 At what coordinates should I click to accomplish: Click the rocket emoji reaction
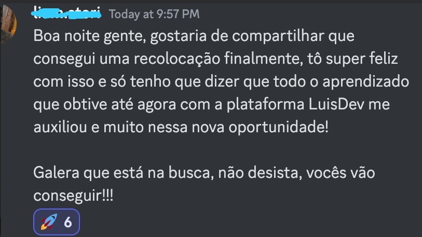pyautogui.click(x=49, y=222)
